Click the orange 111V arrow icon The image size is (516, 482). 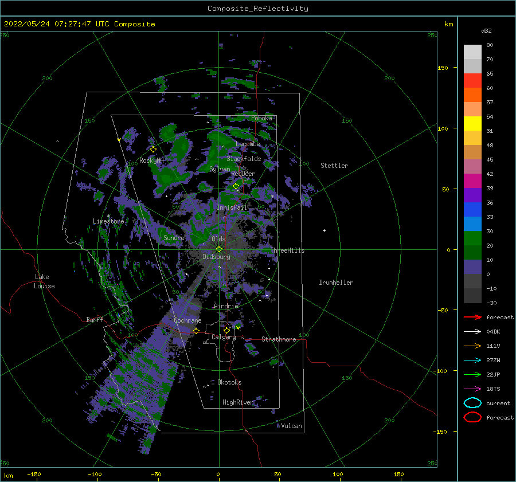click(472, 346)
